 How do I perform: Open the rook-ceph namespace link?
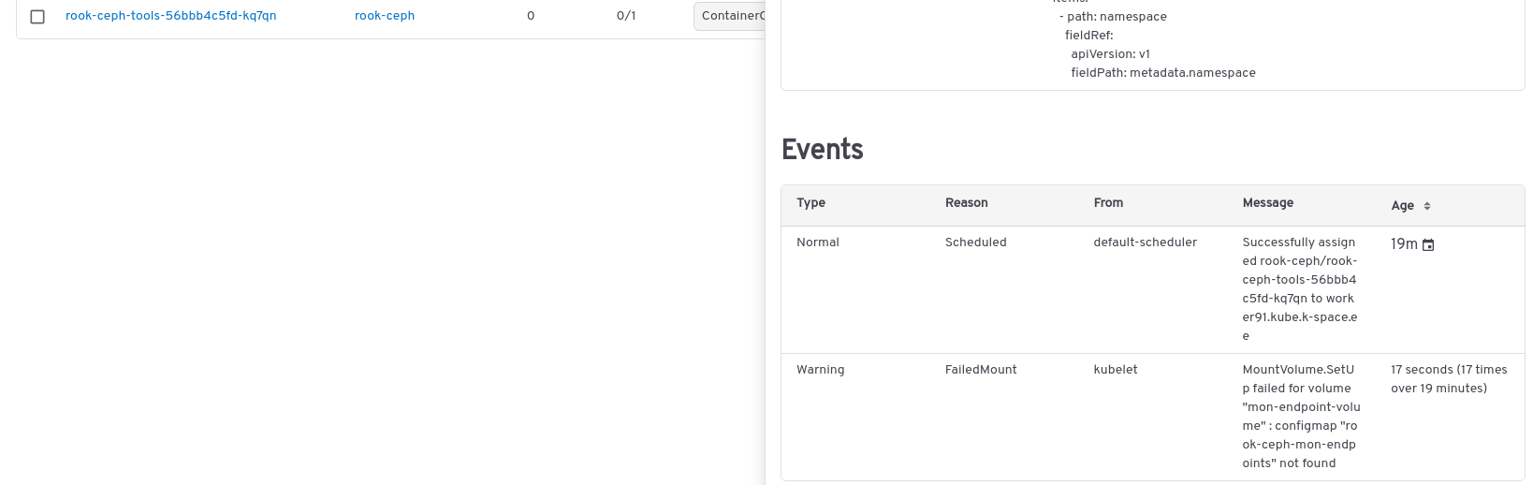click(x=385, y=16)
